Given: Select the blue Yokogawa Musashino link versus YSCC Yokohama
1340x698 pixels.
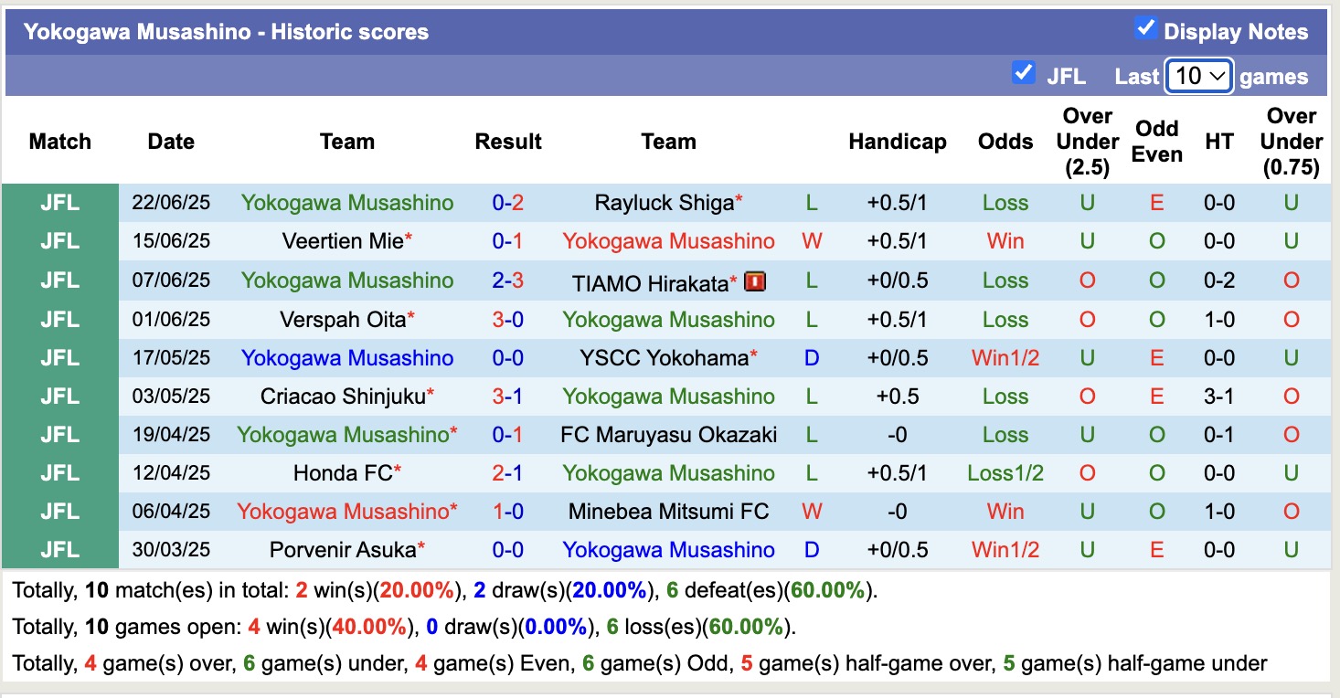Looking at the screenshot, I should pyautogui.click(x=347, y=357).
